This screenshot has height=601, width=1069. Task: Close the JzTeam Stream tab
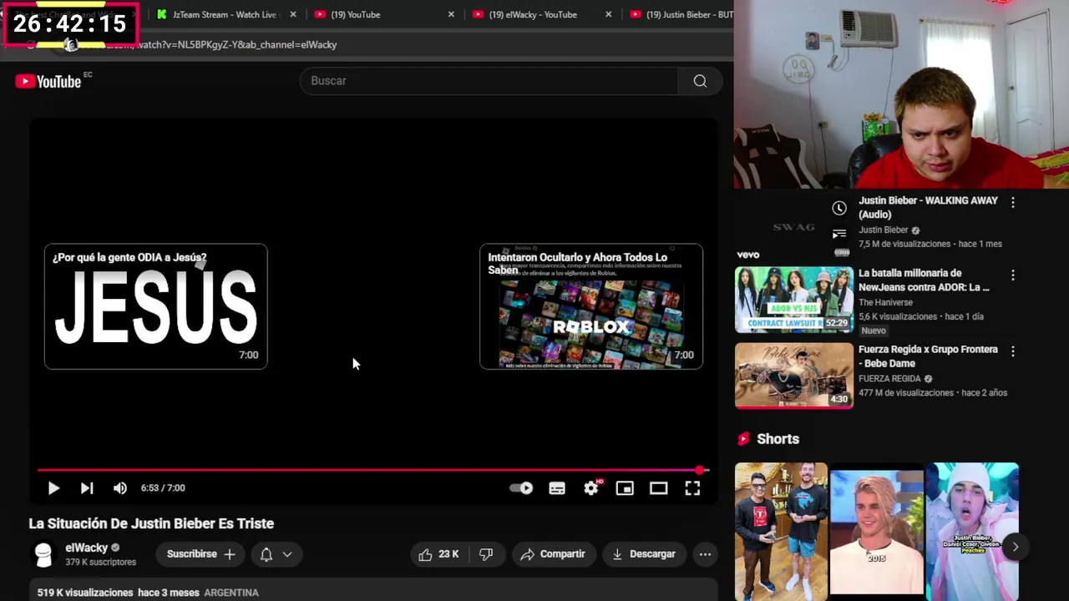pos(292,14)
